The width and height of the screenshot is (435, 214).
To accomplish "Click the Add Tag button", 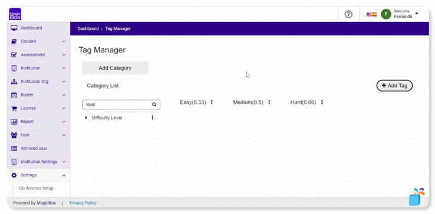I will tap(394, 86).
